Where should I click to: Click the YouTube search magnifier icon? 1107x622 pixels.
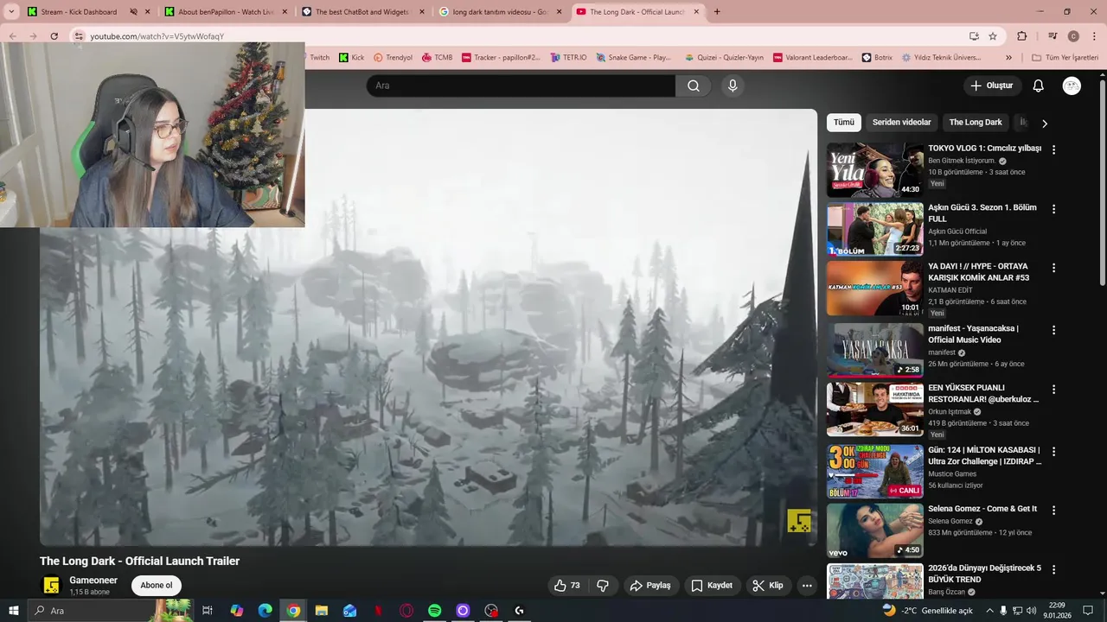tap(694, 86)
